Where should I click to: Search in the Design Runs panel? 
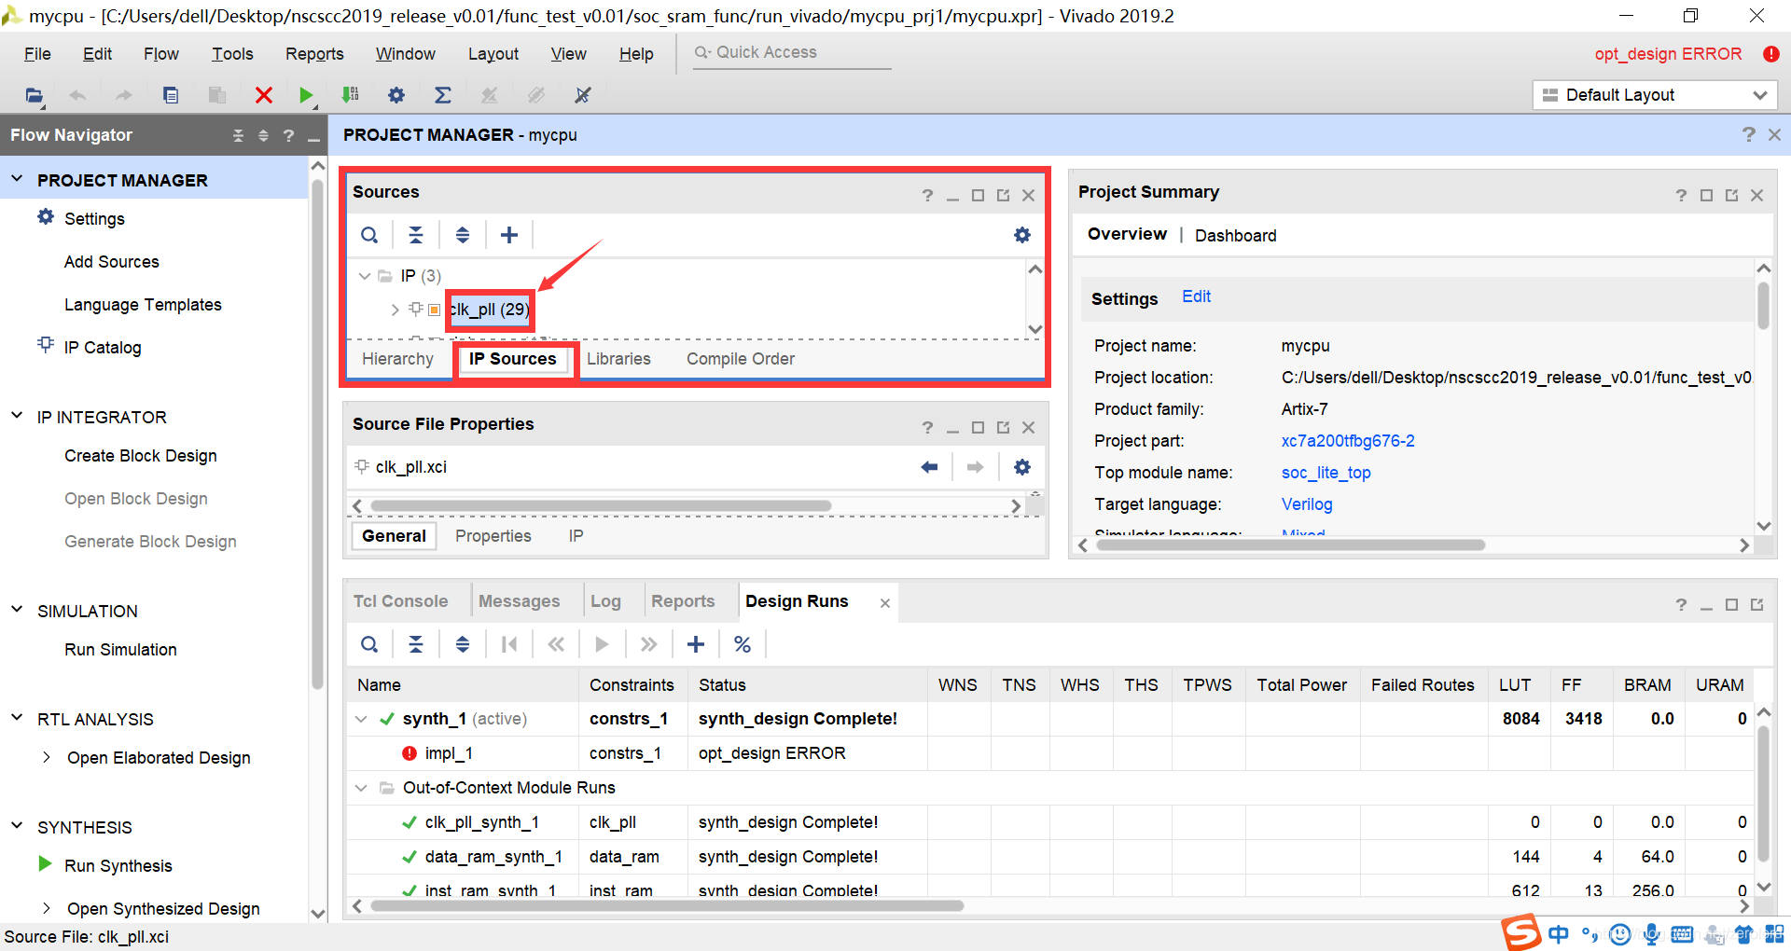[x=369, y=644]
